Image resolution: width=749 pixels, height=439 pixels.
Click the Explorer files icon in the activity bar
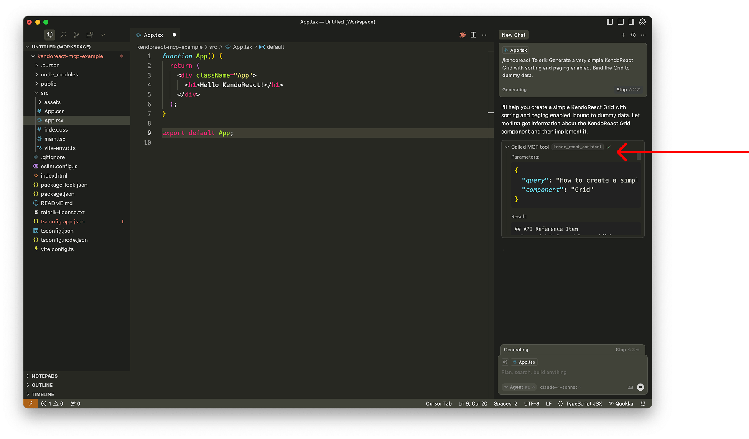[x=50, y=35]
